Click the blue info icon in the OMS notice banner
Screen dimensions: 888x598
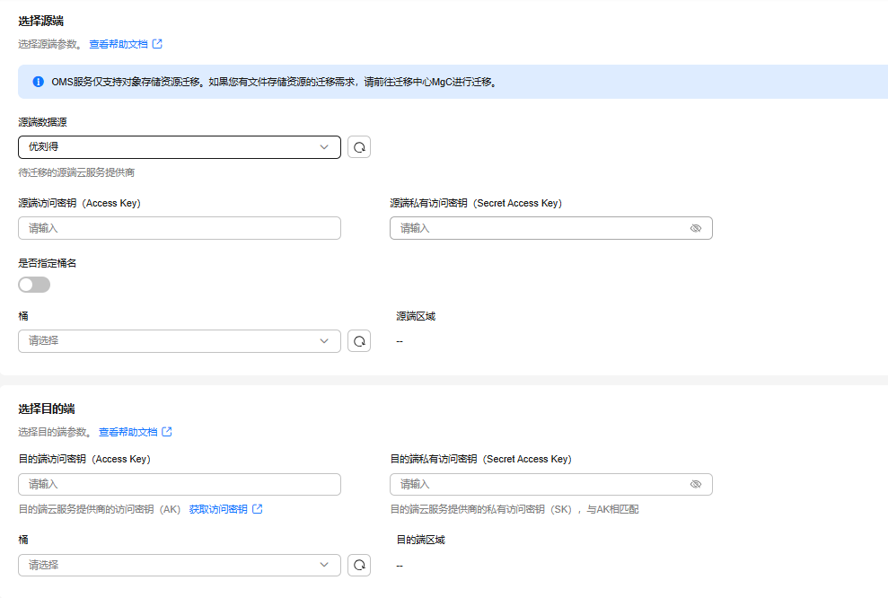click(38, 82)
